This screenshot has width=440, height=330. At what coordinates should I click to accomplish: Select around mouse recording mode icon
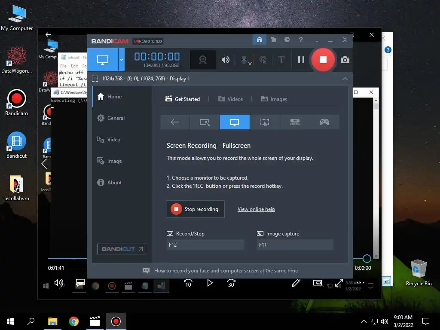(265, 122)
